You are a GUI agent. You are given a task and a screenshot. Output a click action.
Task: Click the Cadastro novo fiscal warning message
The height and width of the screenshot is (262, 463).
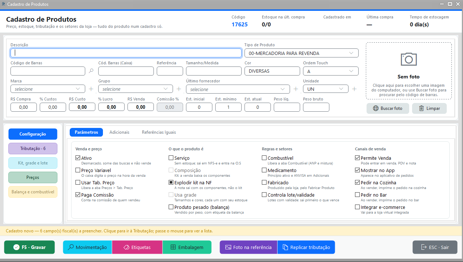[109, 231]
